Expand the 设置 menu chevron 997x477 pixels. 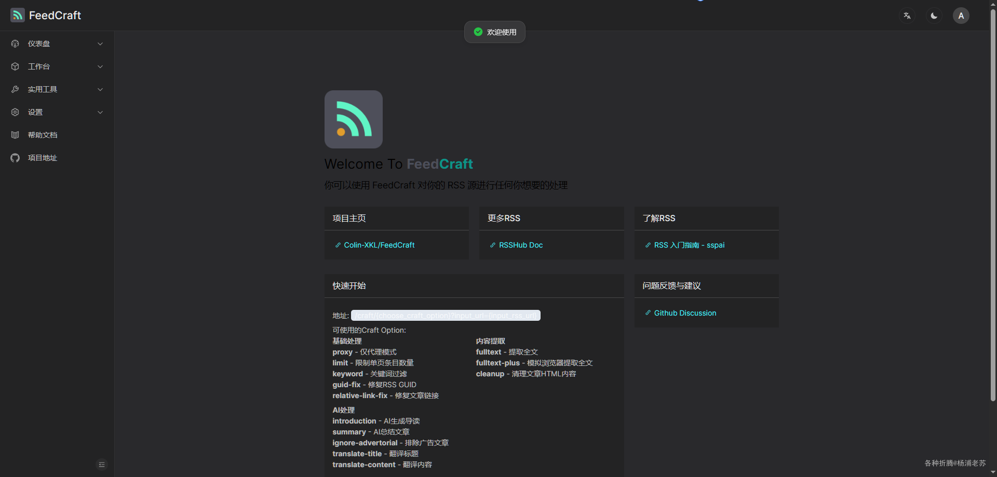100,112
